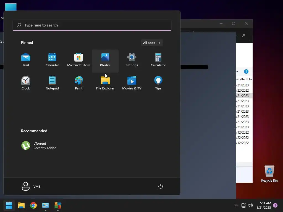Viewport: 283px width, 212px height.
Task: Launch Notepad from pinned apps
Action: [x=52, y=83]
